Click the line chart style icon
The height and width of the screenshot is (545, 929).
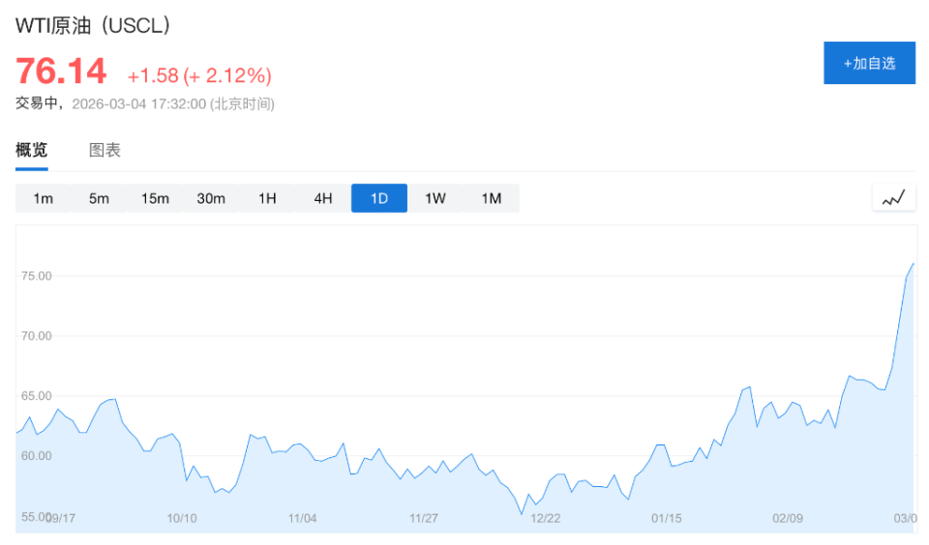(x=893, y=198)
